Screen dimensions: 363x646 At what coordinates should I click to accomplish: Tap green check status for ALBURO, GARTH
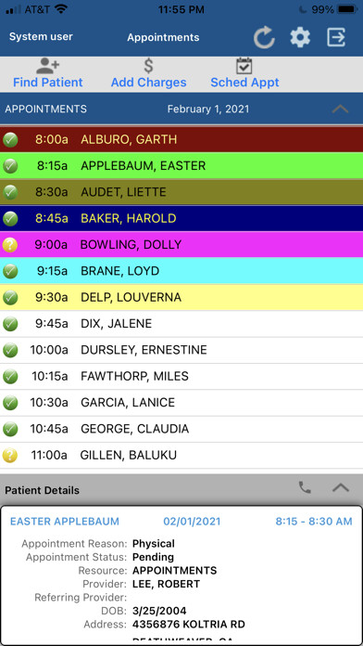[x=10, y=139]
